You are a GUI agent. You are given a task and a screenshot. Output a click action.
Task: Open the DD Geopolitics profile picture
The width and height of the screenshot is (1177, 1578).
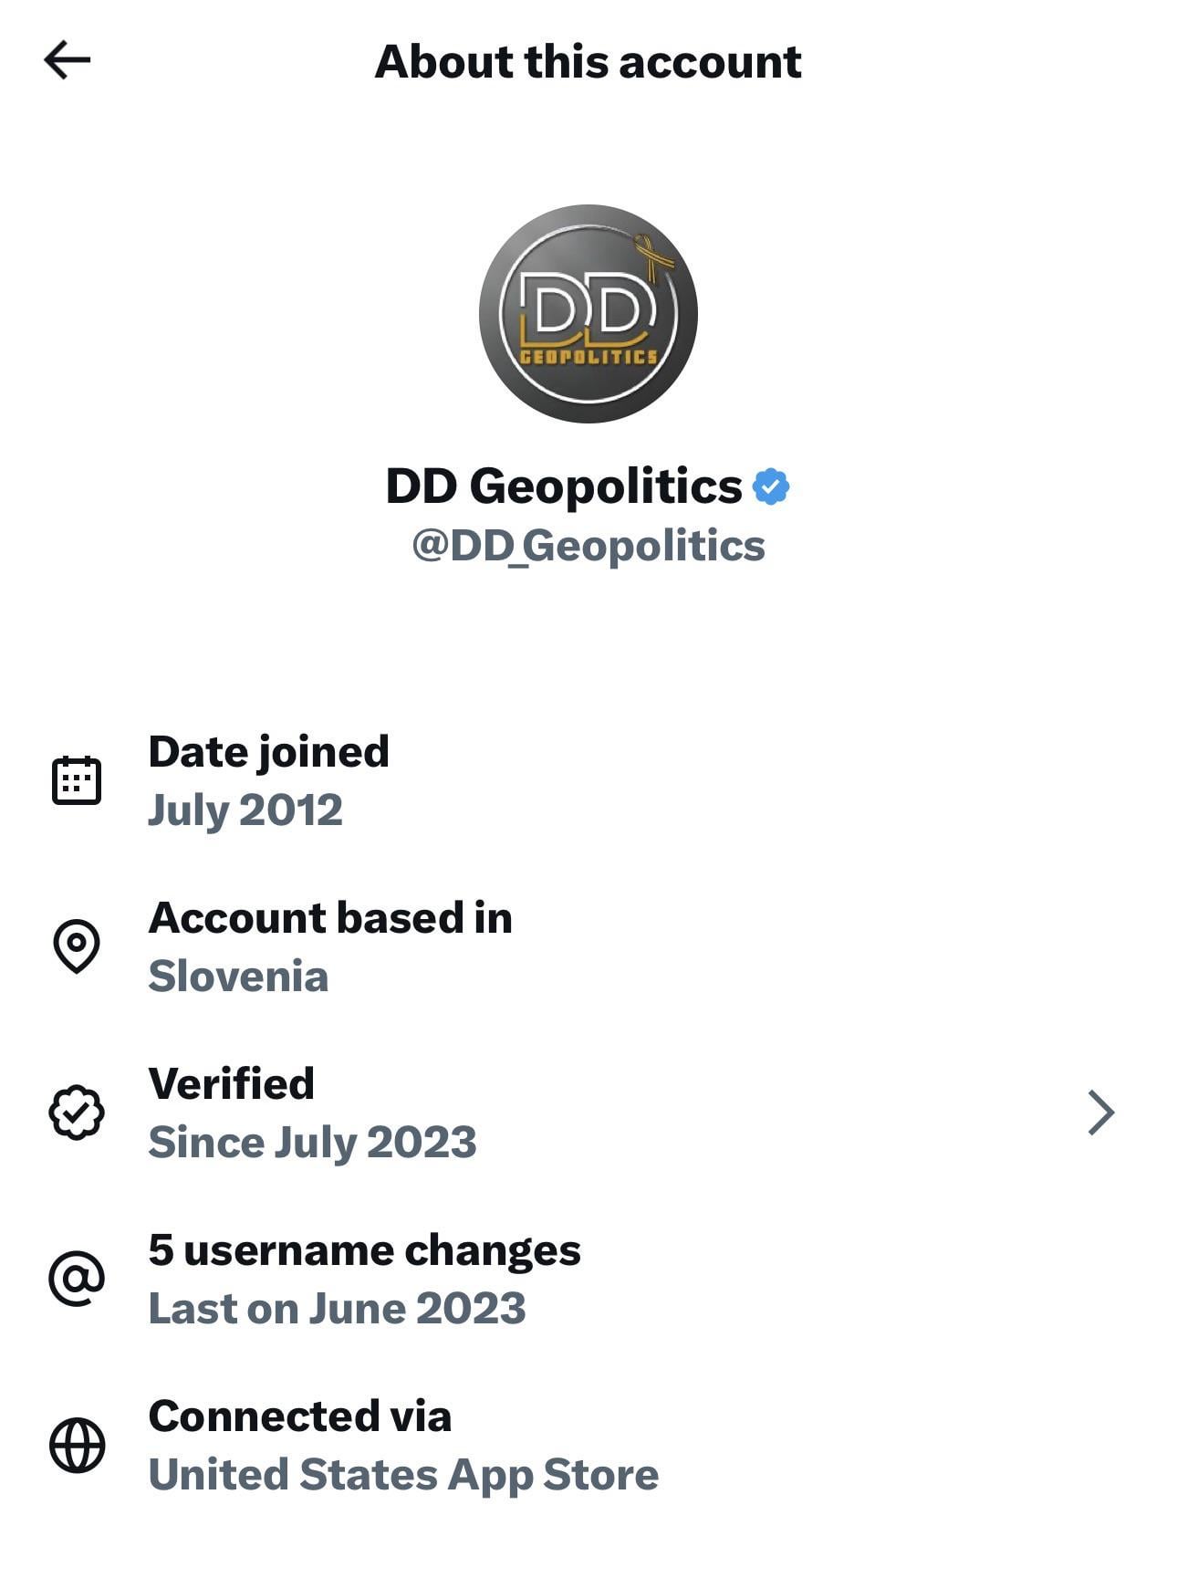click(x=588, y=314)
